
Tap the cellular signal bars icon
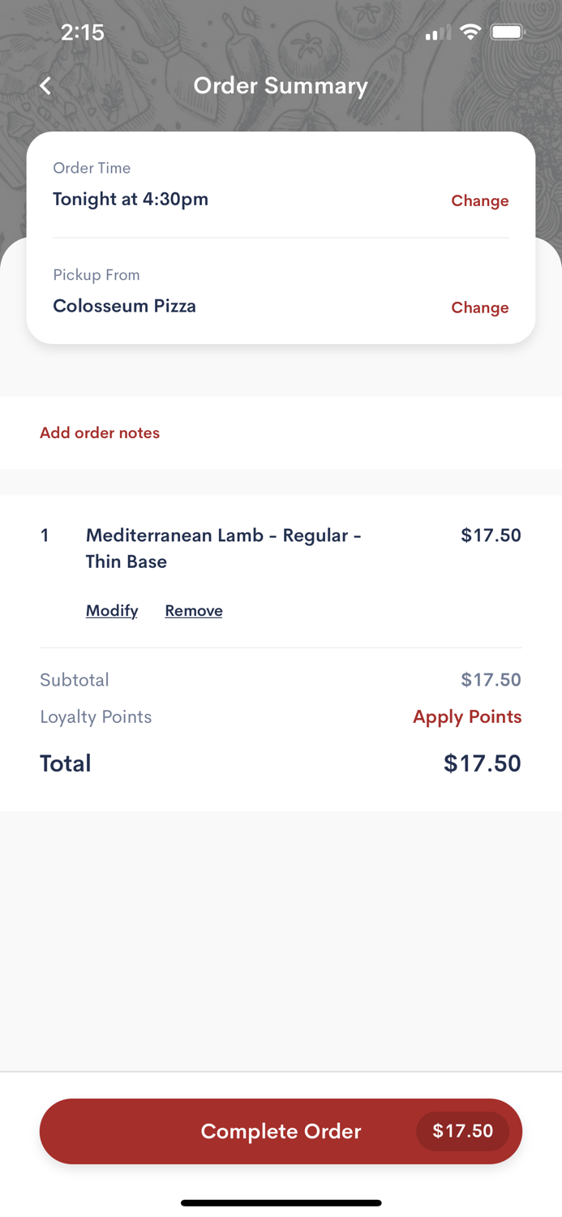(x=438, y=33)
